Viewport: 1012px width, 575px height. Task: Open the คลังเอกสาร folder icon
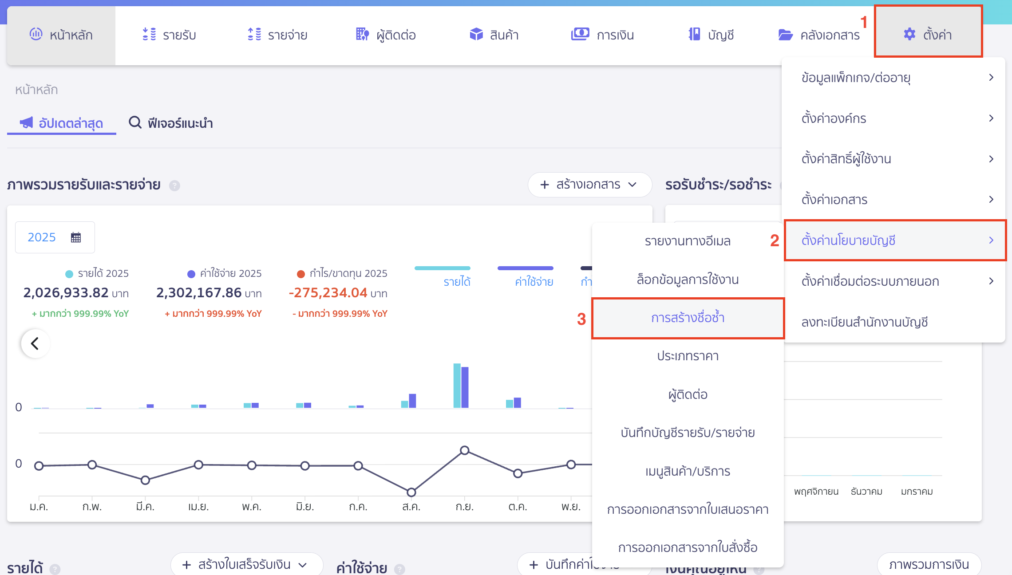[786, 34]
